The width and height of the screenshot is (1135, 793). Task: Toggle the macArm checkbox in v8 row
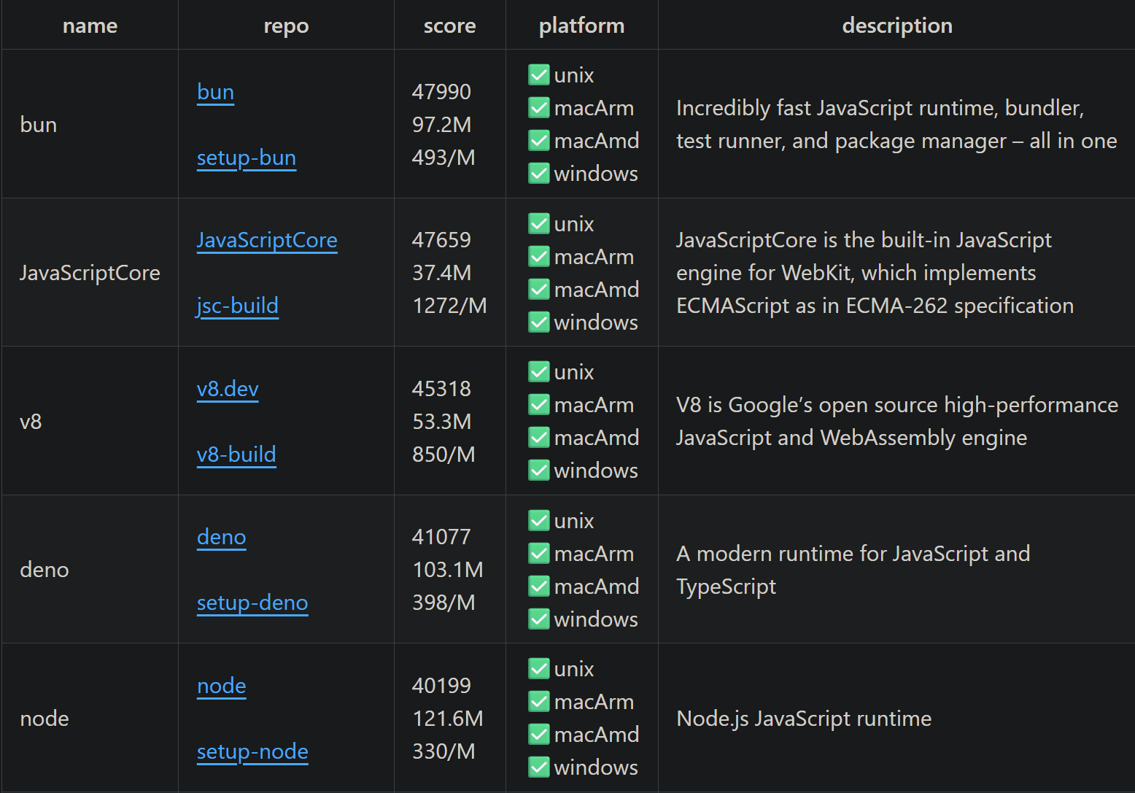click(539, 404)
